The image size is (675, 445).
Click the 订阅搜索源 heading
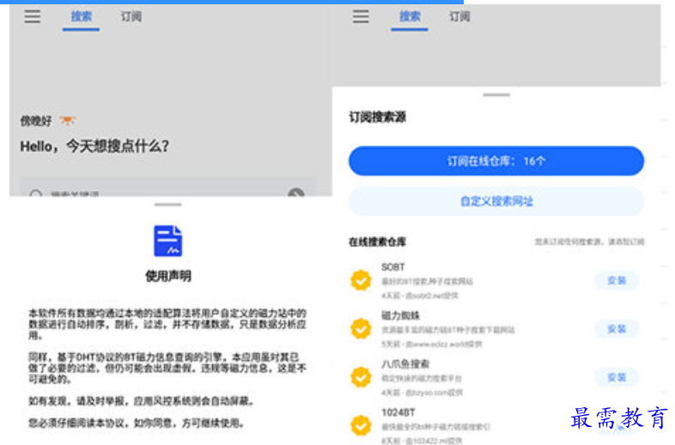coord(378,117)
